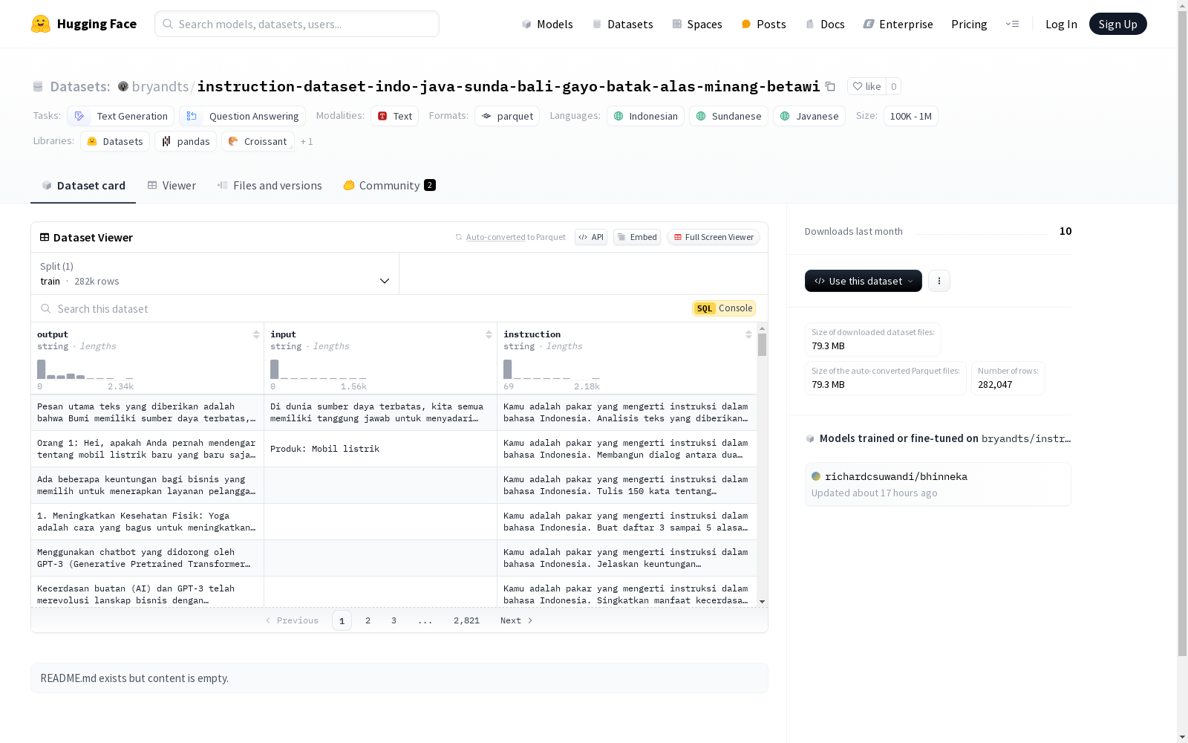Click the Embed button
The height and width of the screenshot is (743, 1188).
click(x=637, y=237)
